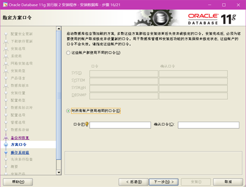The width and height of the screenshot is (246, 187).
Task: Click the SYSMAN confirm password field
Action: [x=193, y=88]
